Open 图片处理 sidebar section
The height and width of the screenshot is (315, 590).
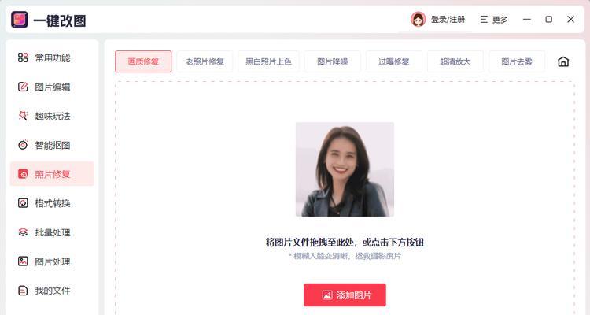52,261
